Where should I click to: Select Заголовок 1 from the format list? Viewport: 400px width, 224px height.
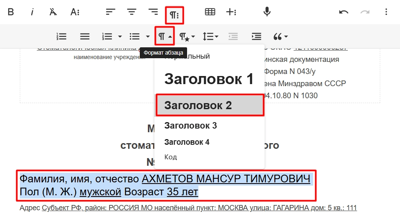click(x=209, y=79)
